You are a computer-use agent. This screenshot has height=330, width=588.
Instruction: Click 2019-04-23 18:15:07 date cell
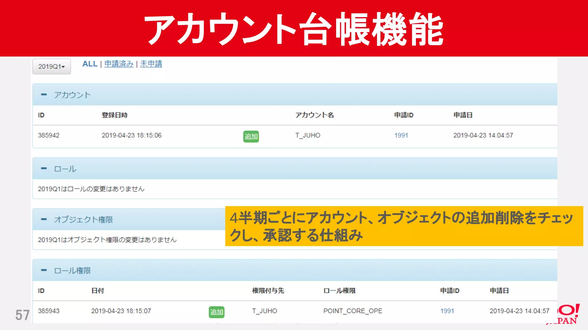click(x=121, y=311)
